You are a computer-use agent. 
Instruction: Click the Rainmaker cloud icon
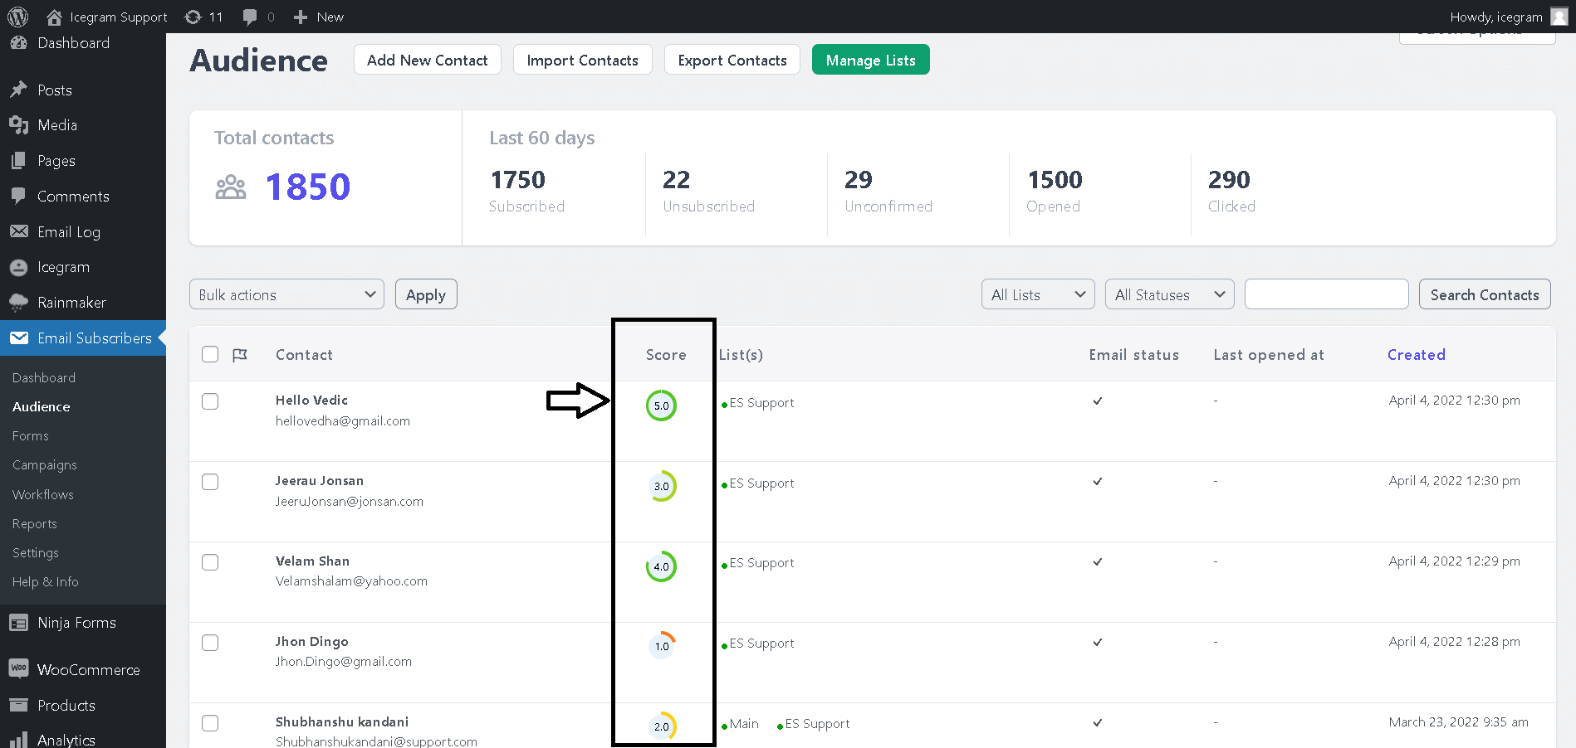(18, 303)
